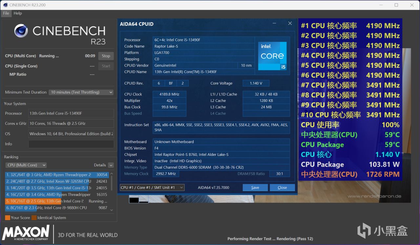This screenshot has height=245, width=420.
Task: Click the '30:1' DRAM:FSB ratio value
Action: click(x=280, y=174)
